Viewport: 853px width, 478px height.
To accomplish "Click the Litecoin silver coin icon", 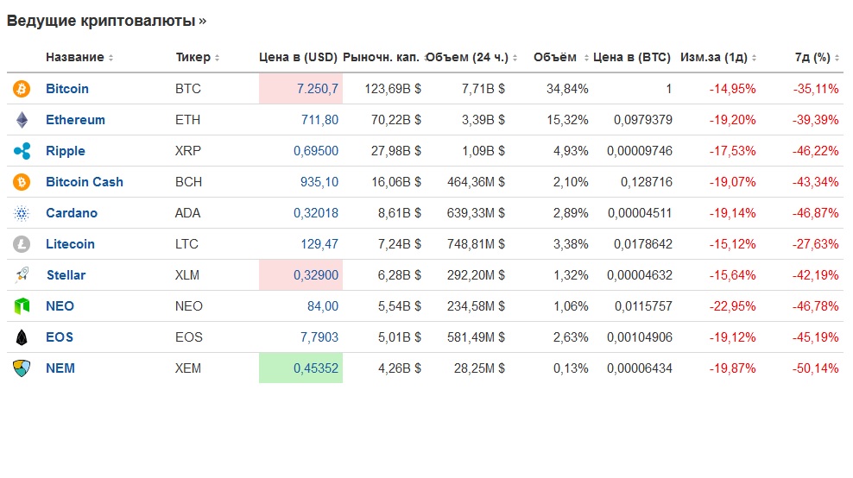I will click(x=22, y=244).
